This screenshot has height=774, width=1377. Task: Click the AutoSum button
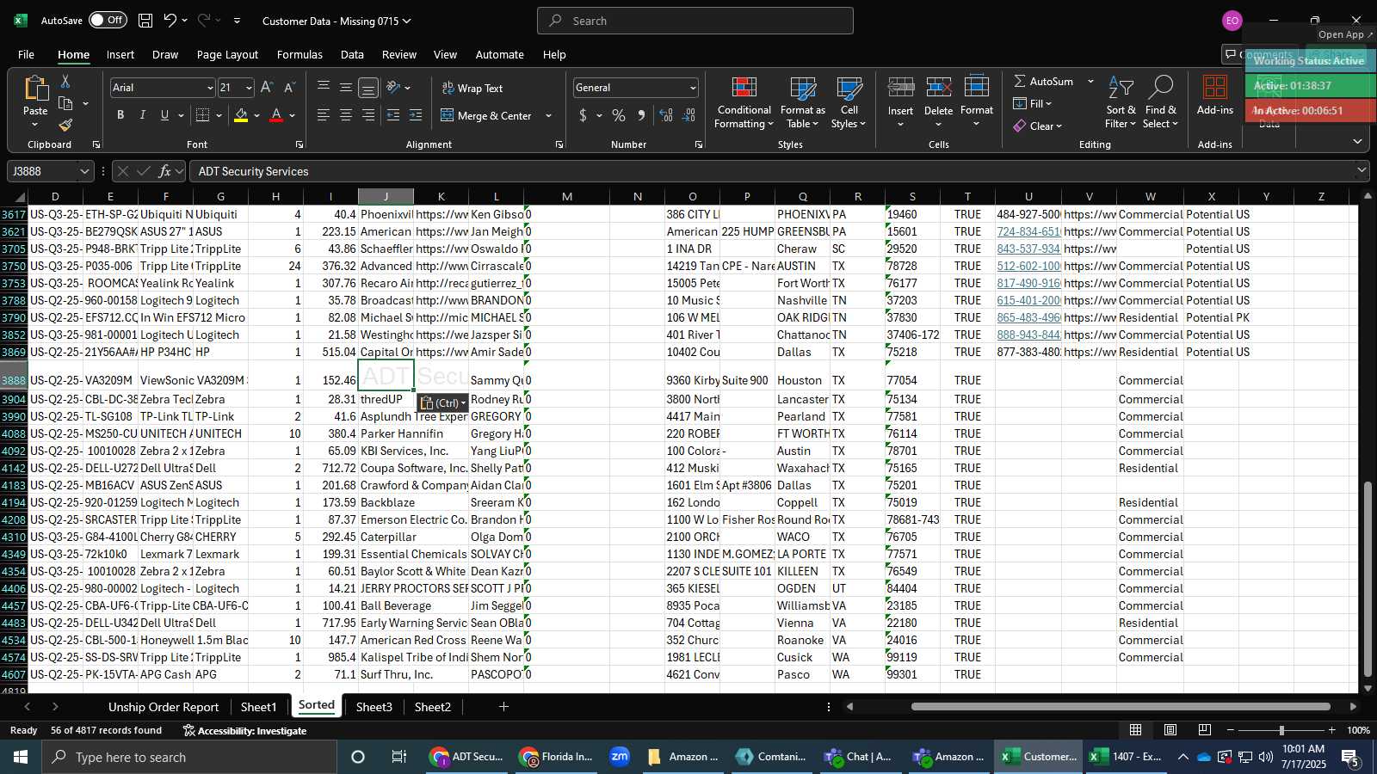pyautogui.click(x=1043, y=81)
